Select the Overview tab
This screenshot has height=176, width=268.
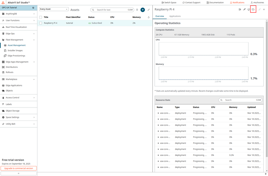[160, 16]
